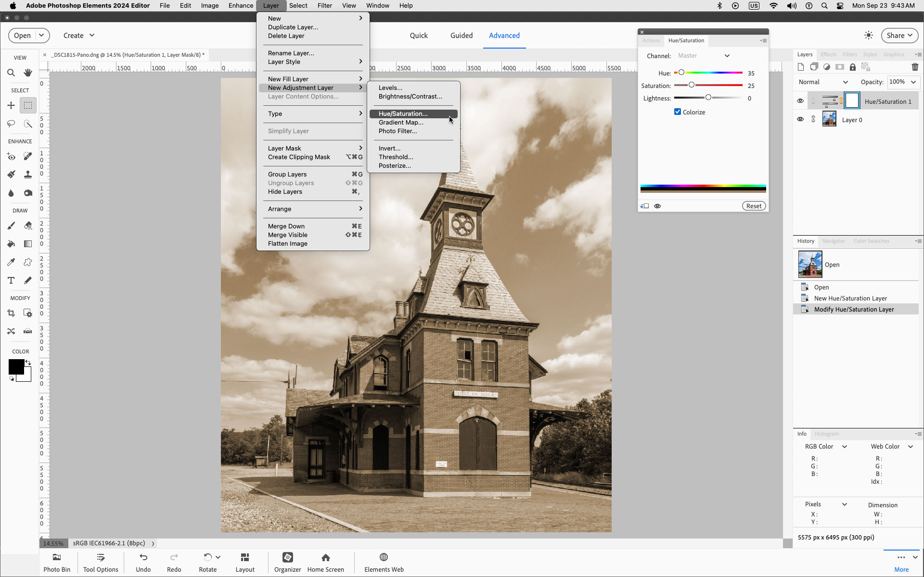Select the Zoom tool
924x577 pixels.
click(11, 73)
